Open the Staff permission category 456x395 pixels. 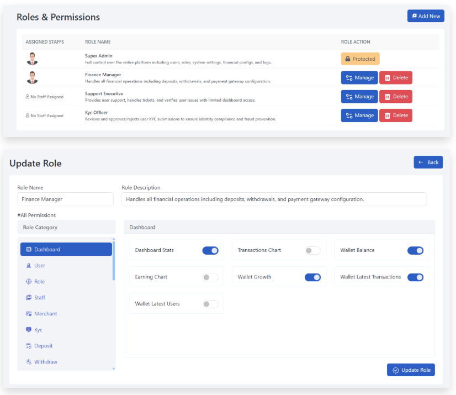coord(40,298)
